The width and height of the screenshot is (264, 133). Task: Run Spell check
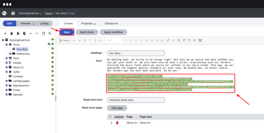[x=87, y=32]
